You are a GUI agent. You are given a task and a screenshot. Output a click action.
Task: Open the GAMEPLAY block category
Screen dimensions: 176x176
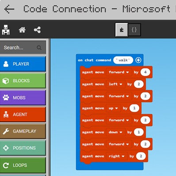pyautogui.click(x=23, y=131)
